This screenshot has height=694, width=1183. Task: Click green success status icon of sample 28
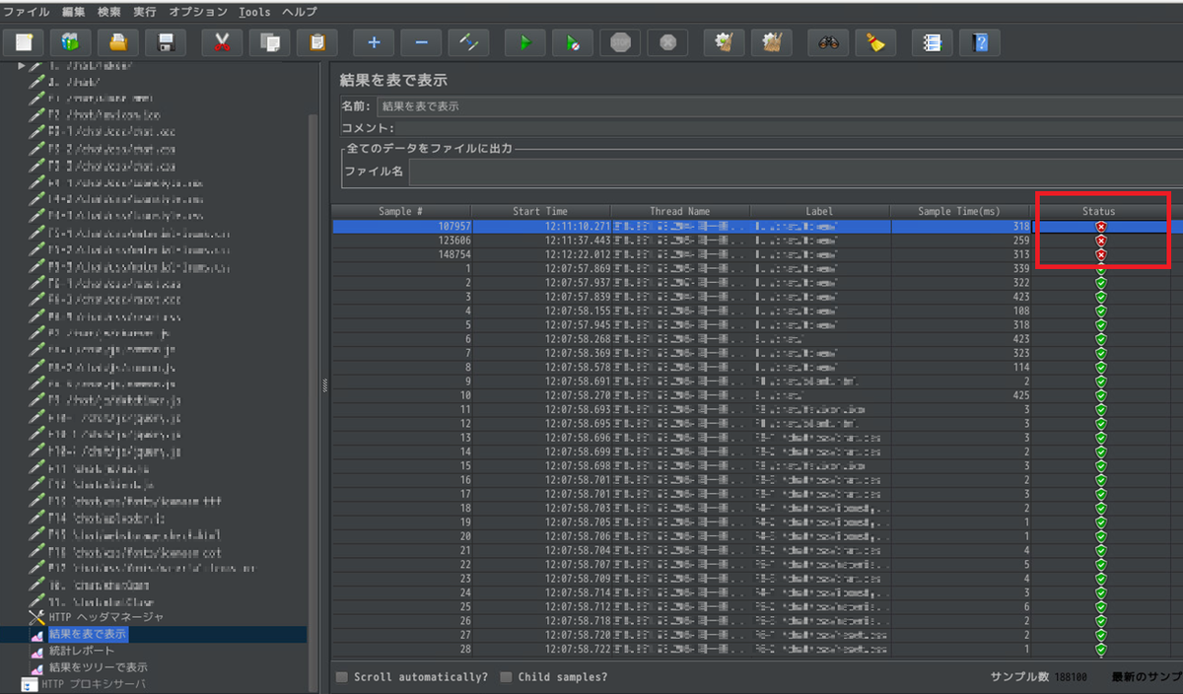(x=1101, y=650)
